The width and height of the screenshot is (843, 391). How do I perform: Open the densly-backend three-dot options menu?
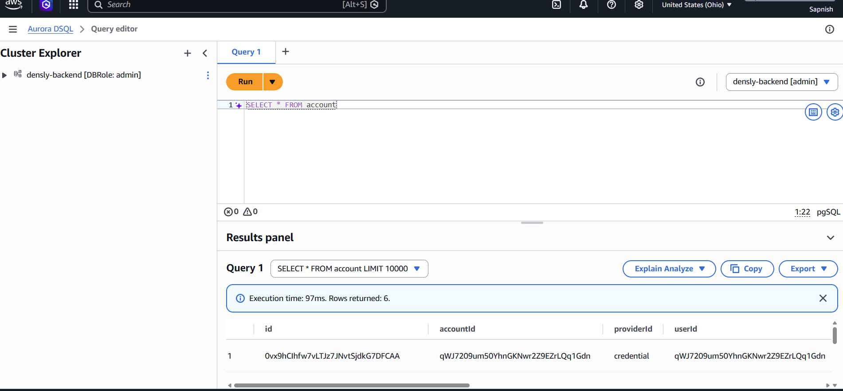208,75
